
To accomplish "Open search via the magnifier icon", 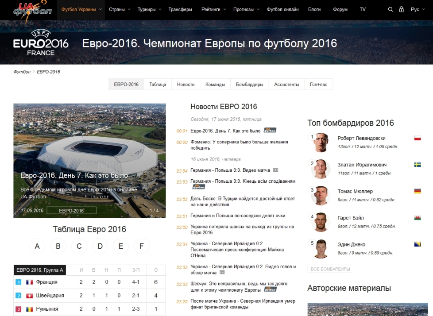I will [390, 9].
